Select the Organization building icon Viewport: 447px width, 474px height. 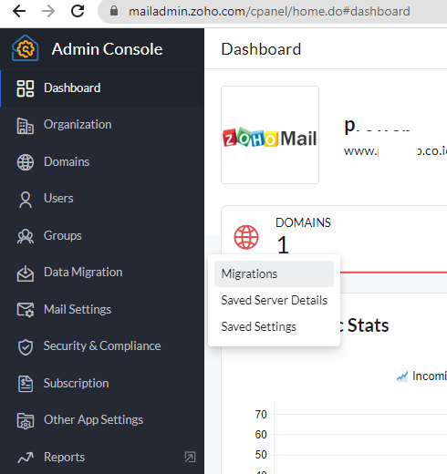pos(26,126)
